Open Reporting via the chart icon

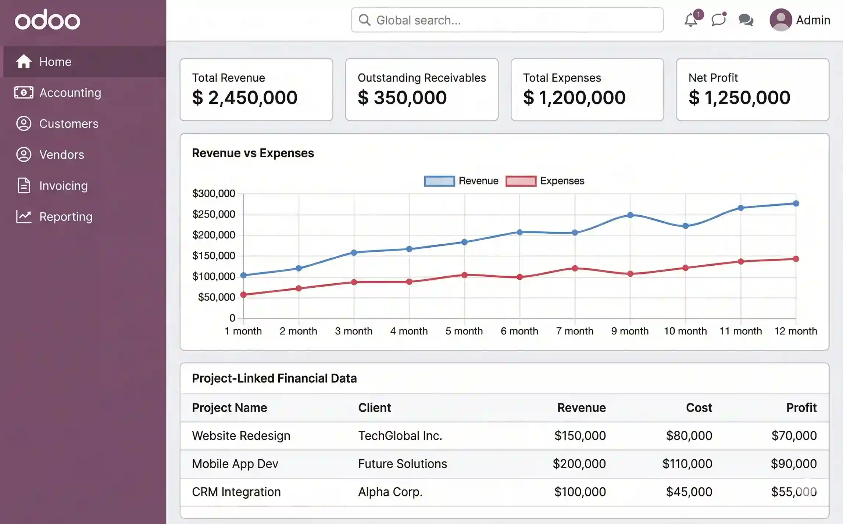24,216
